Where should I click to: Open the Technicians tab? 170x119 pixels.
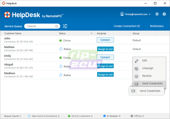(x=157, y=26)
